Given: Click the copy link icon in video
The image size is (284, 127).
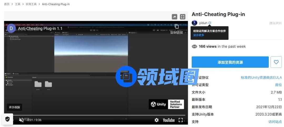Looking at the screenshot, I should [177, 27].
